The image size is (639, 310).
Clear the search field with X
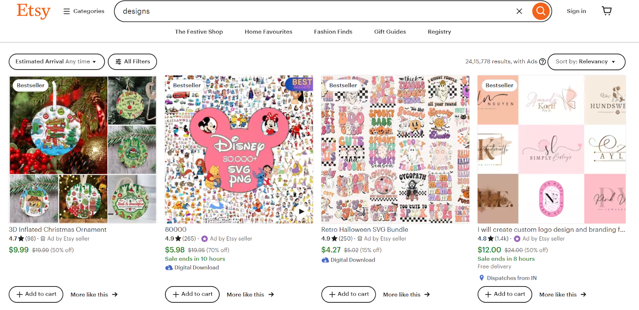click(519, 11)
